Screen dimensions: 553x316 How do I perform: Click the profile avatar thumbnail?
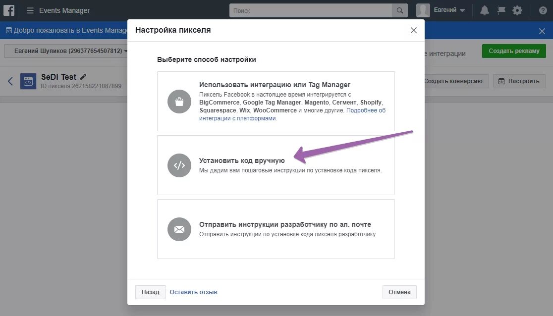coord(423,10)
